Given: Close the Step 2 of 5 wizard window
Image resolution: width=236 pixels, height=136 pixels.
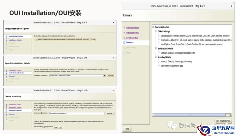Looking at the screenshot, I should (x=114, y=58).
